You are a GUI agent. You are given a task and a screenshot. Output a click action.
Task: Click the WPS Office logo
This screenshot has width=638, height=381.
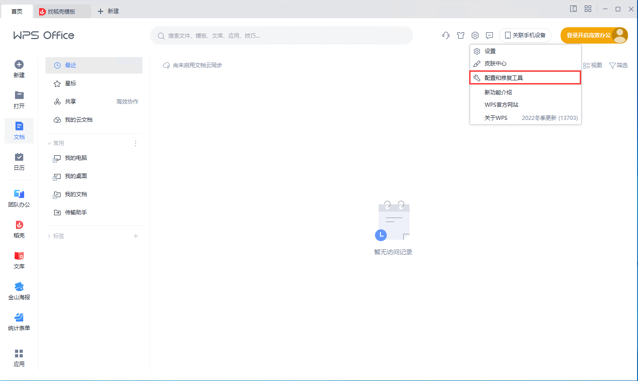pyautogui.click(x=44, y=35)
